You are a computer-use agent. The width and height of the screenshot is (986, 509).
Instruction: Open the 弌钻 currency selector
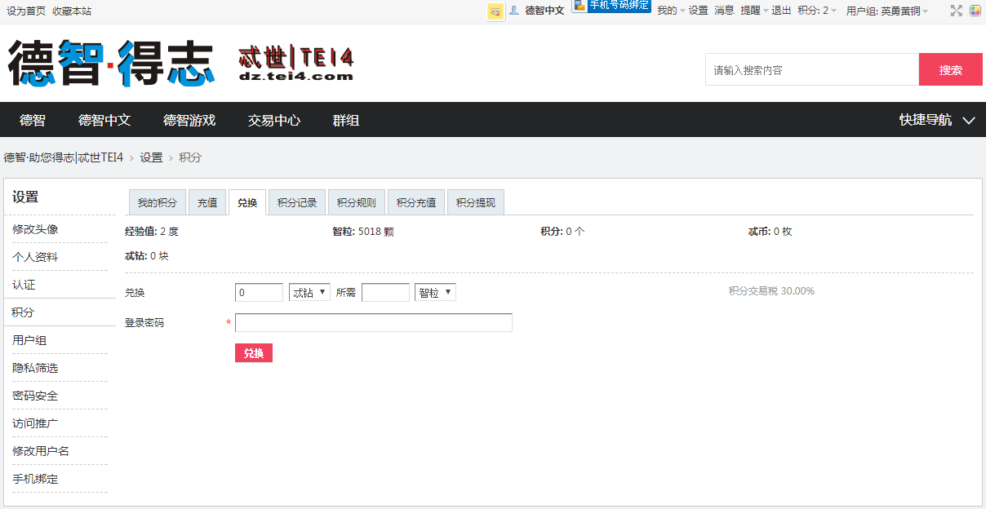309,291
